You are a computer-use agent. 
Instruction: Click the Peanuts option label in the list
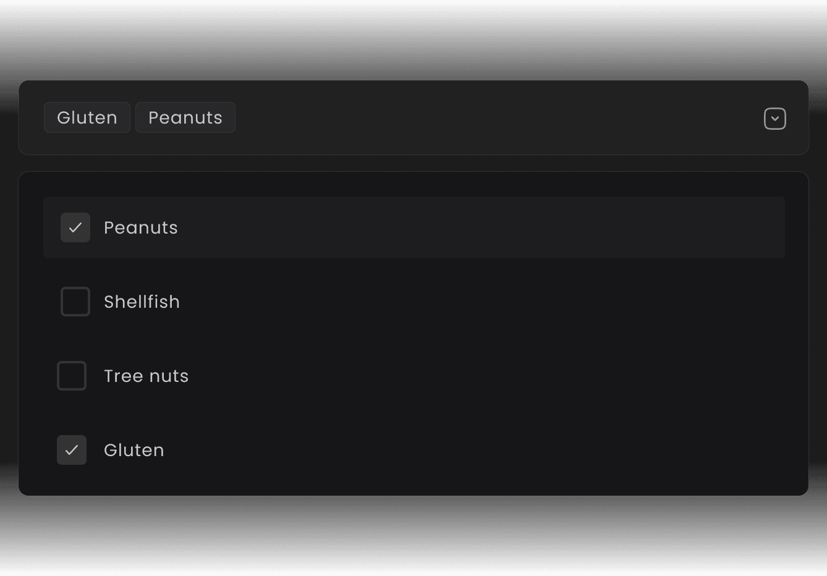[141, 227]
